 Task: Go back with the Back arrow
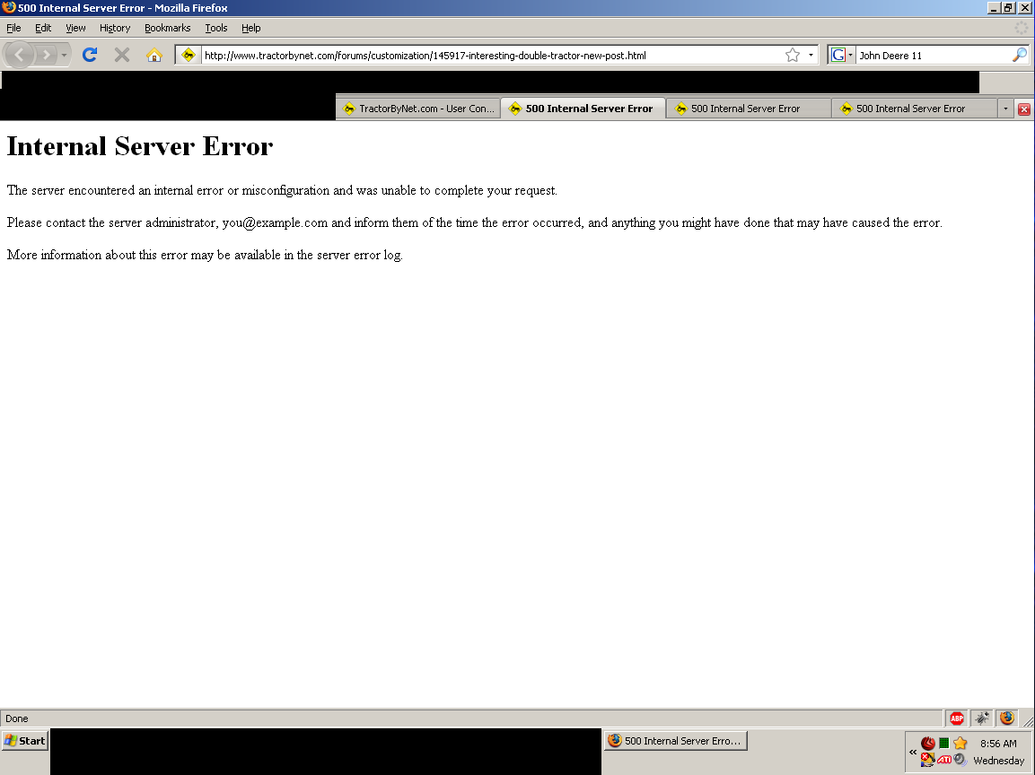pos(19,55)
